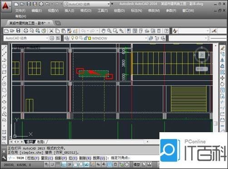The image size is (228, 169).
Task: Select the Line tool in draw toolbar
Action: pos(4,48)
